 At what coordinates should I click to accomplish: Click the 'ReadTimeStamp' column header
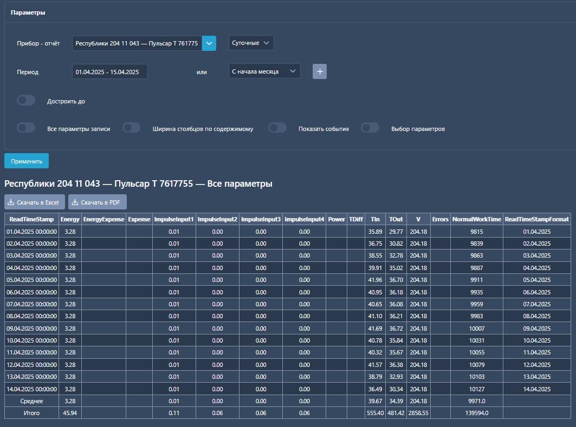click(x=31, y=219)
